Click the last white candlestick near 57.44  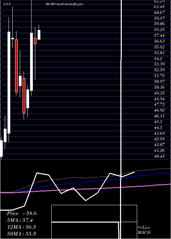coord(39,35)
